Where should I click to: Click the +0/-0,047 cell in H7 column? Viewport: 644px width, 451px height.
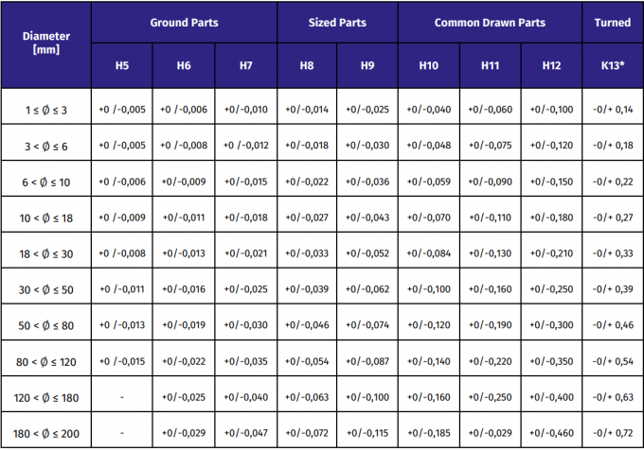pos(245,433)
